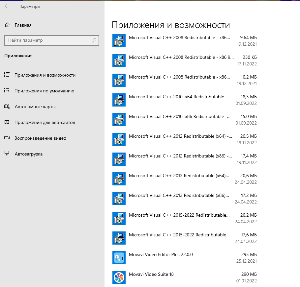
Task: Click the Воспроизведение видео camera icon
Action: (x=7, y=138)
